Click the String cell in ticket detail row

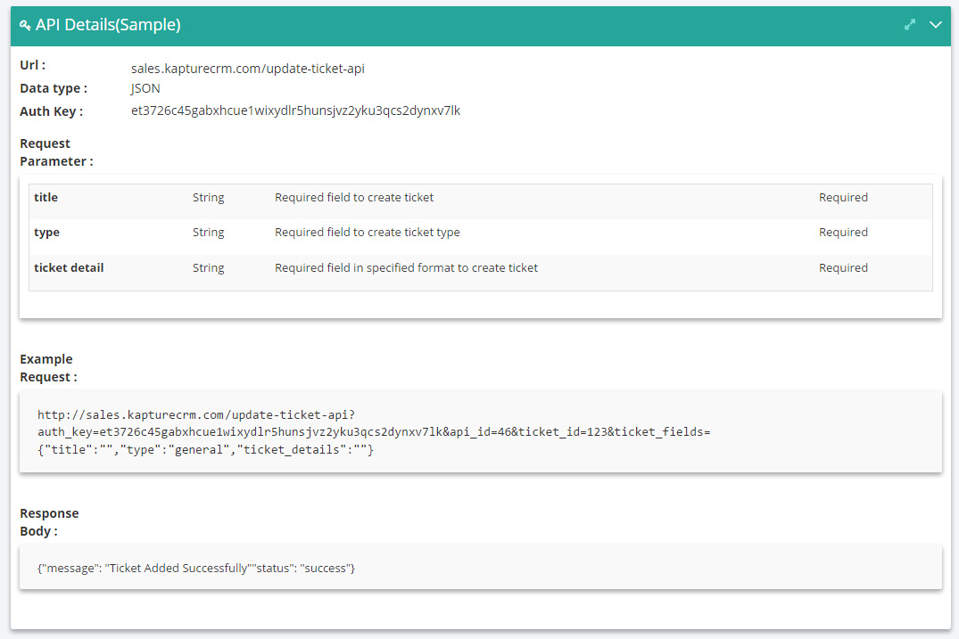point(209,267)
